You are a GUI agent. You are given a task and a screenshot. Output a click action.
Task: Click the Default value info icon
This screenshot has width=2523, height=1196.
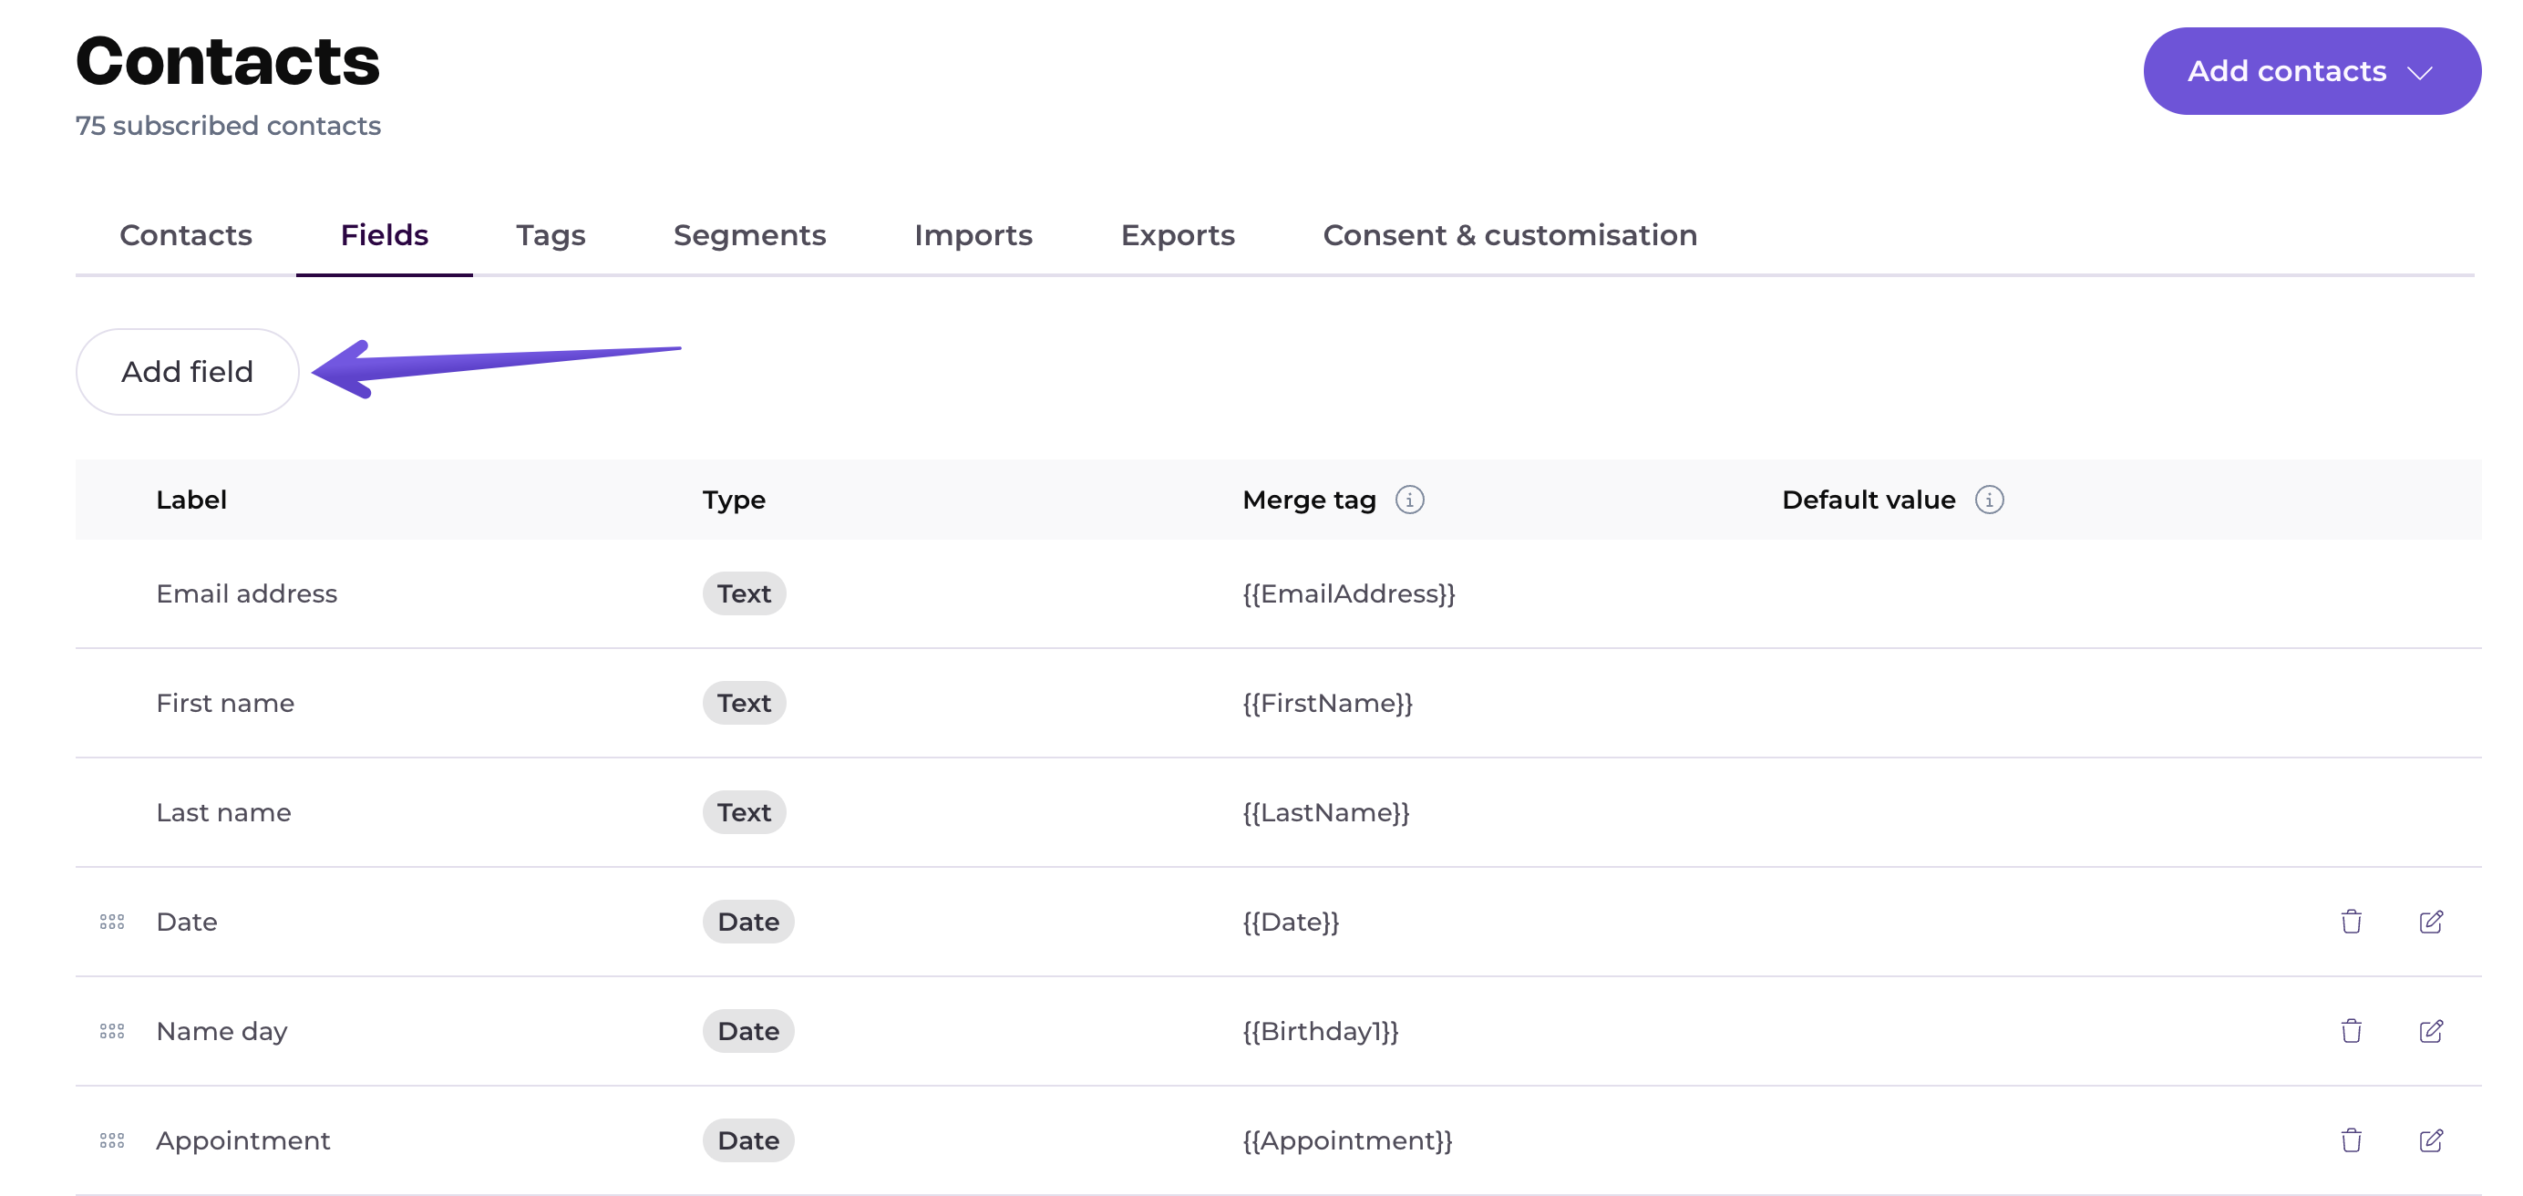[1988, 500]
